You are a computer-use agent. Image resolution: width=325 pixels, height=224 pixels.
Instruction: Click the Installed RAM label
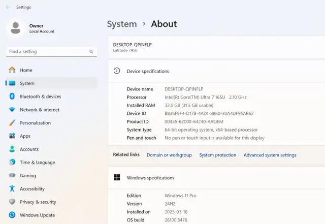click(x=141, y=105)
